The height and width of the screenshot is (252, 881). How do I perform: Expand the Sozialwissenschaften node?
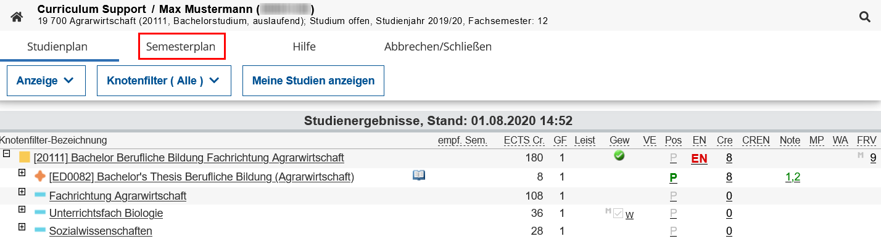22,227
